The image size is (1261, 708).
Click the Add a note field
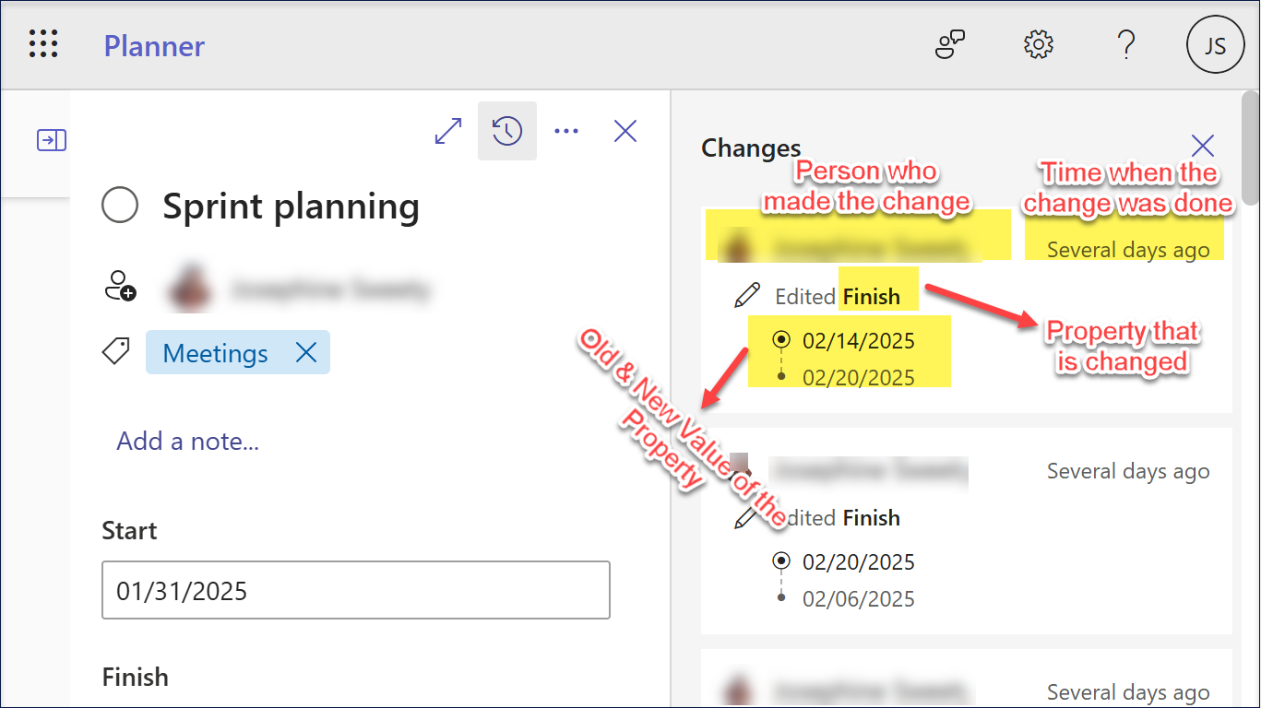click(188, 442)
